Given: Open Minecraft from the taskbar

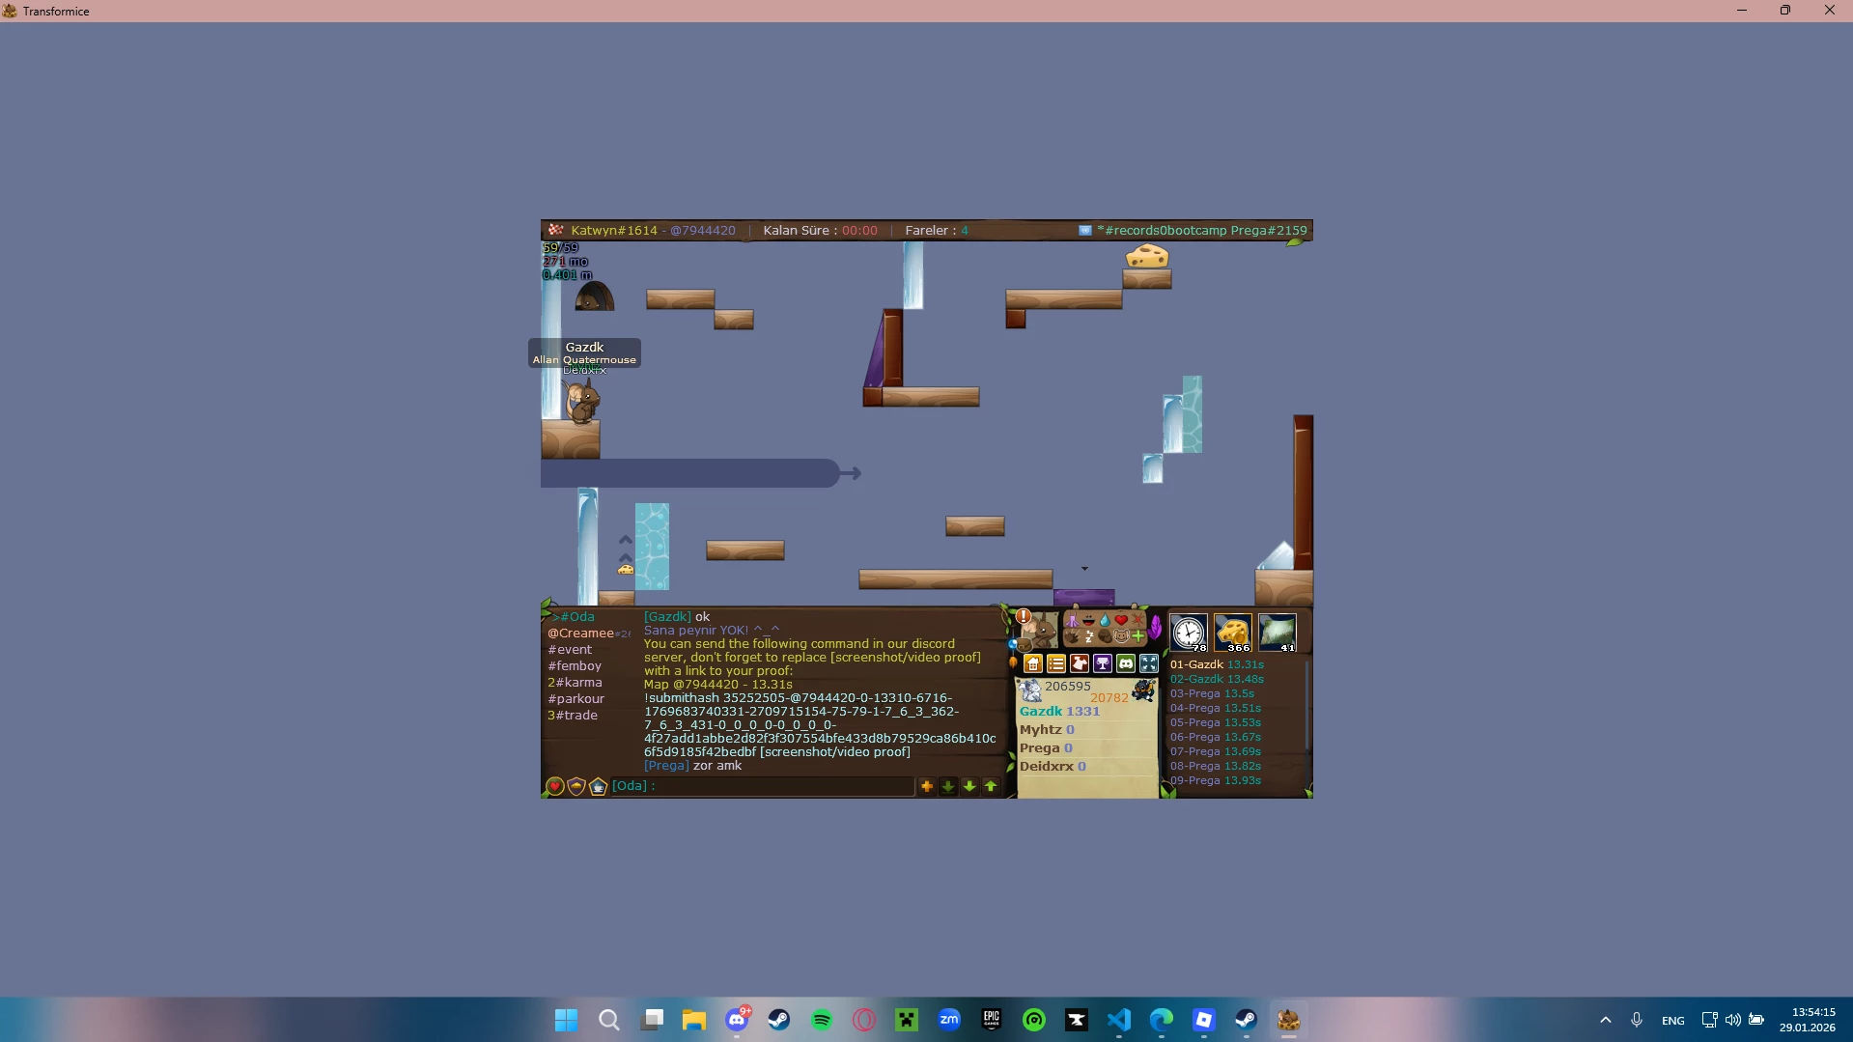Looking at the screenshot, I should click(x=907, y=1020).
